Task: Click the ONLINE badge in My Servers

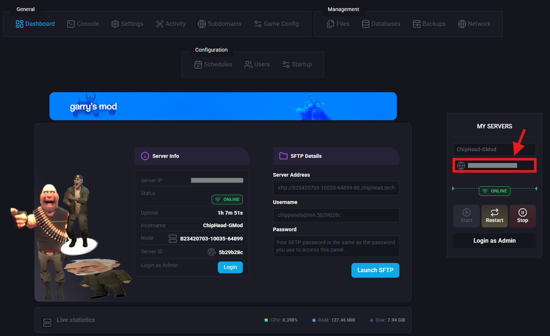Action: pyautogui.click(x=495, y=191)
